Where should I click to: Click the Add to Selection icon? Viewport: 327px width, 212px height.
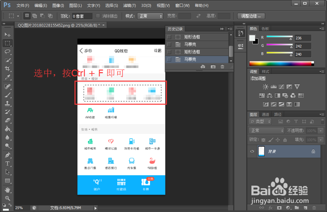(35, 16)
